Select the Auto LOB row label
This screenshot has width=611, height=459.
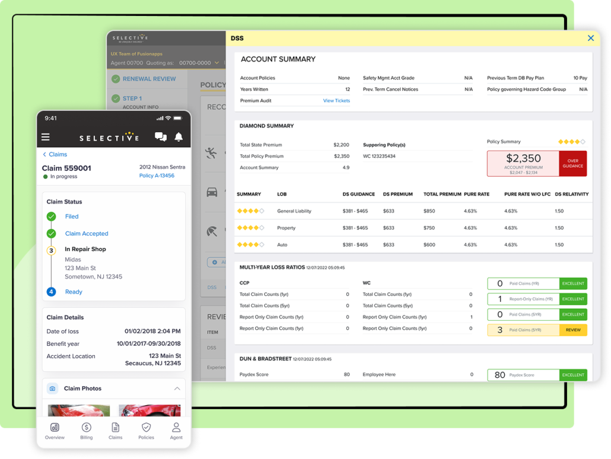point(282,245)
